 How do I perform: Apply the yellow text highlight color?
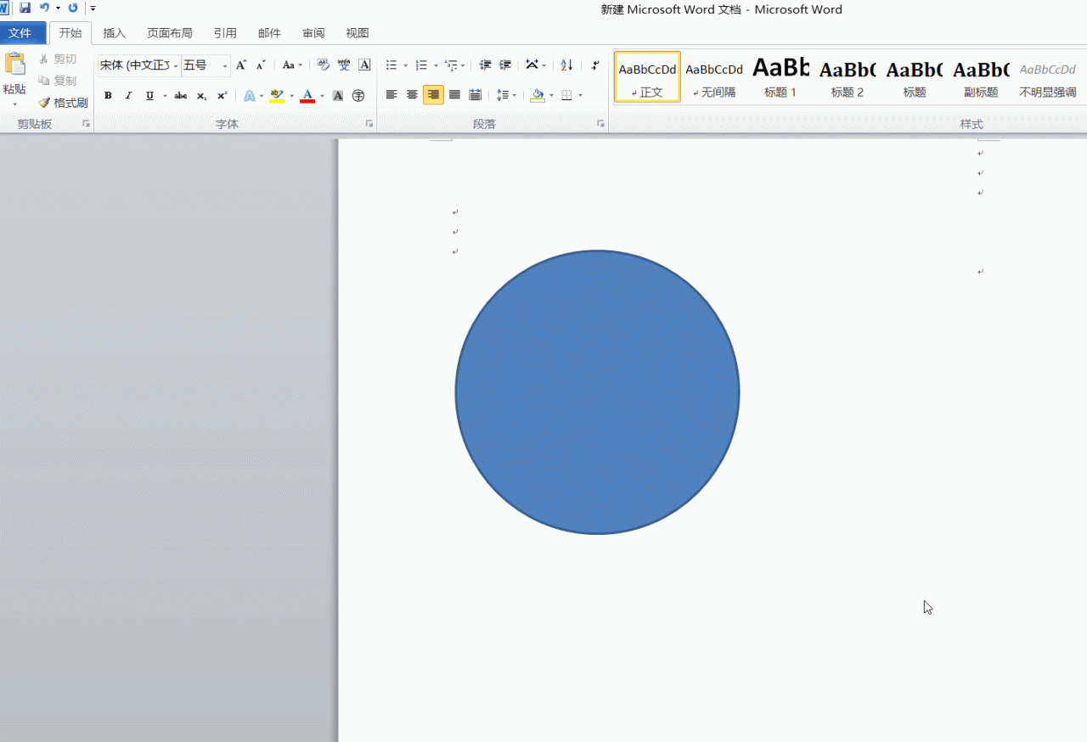pyautogui.click(x=277, y=96)
